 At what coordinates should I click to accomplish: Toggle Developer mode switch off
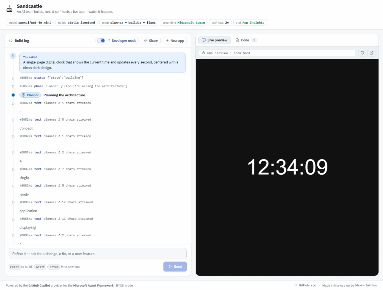[x=101, y=41]
